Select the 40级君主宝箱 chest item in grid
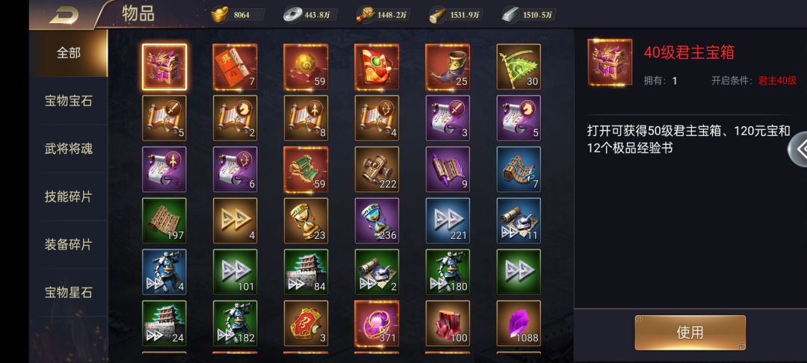 click(164, 66)
